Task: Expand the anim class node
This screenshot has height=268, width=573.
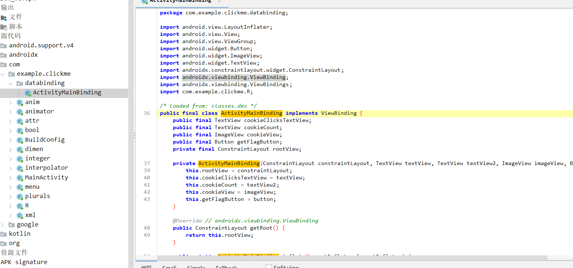Action: click(10, 102)
